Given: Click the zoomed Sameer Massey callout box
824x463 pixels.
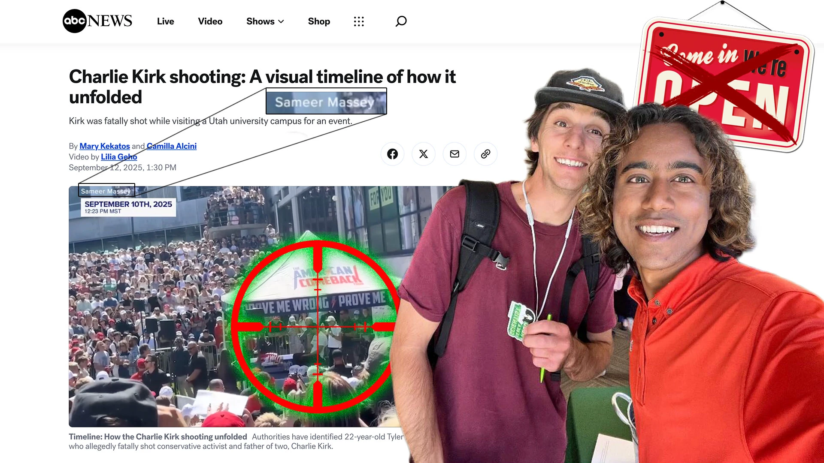Looking at the screenshot, I should tap(326, 102).
